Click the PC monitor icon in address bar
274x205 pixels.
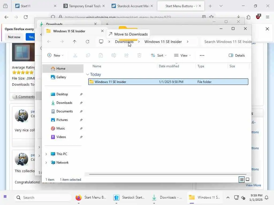click(101, 41)
